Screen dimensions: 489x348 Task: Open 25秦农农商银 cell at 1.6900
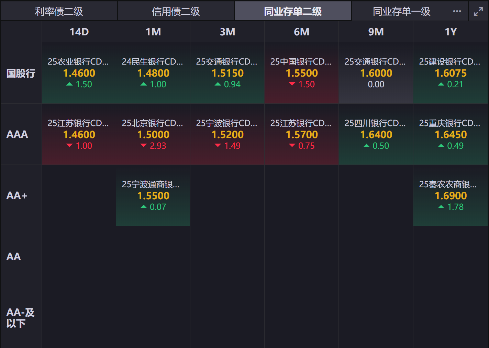click(451, 195)
